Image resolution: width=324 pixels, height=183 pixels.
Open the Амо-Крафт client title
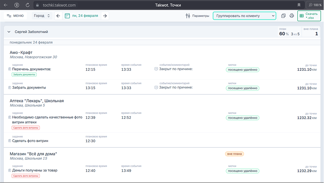pyautogui.click(x=21, y=52)
